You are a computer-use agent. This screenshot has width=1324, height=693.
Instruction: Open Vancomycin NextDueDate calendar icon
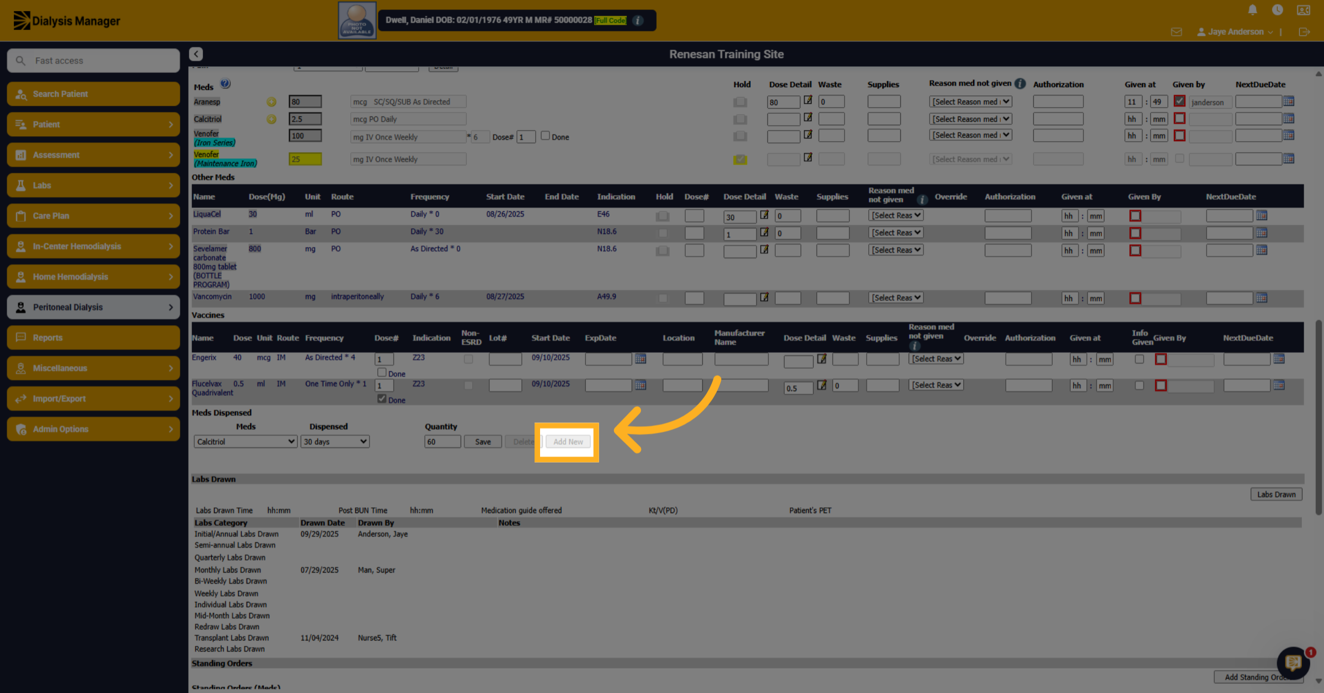1262,298
